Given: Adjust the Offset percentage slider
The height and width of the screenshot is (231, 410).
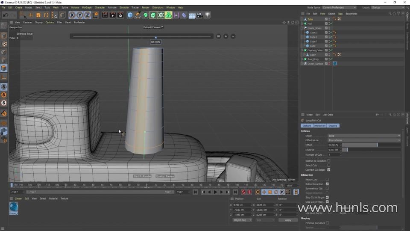Looking at the screenshot, I should coord(371,145).
